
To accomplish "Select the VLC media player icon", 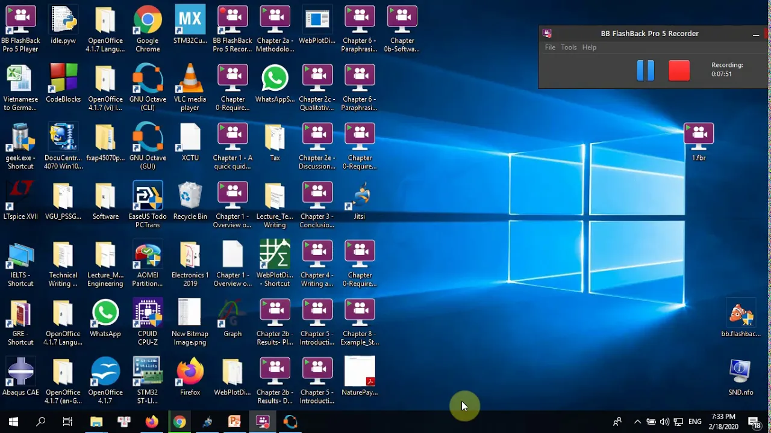I will coord(190,88).
